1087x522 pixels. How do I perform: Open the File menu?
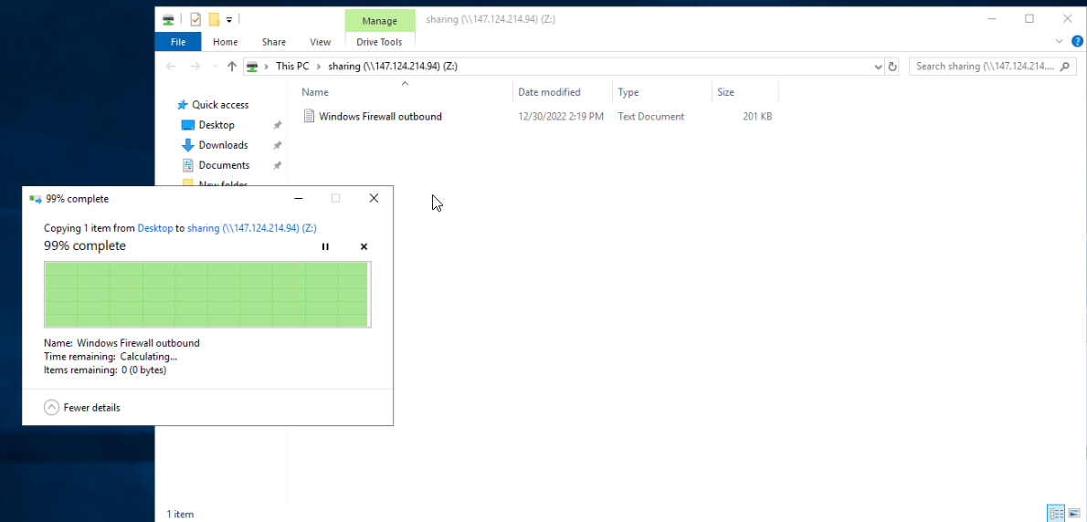[178, 42]
